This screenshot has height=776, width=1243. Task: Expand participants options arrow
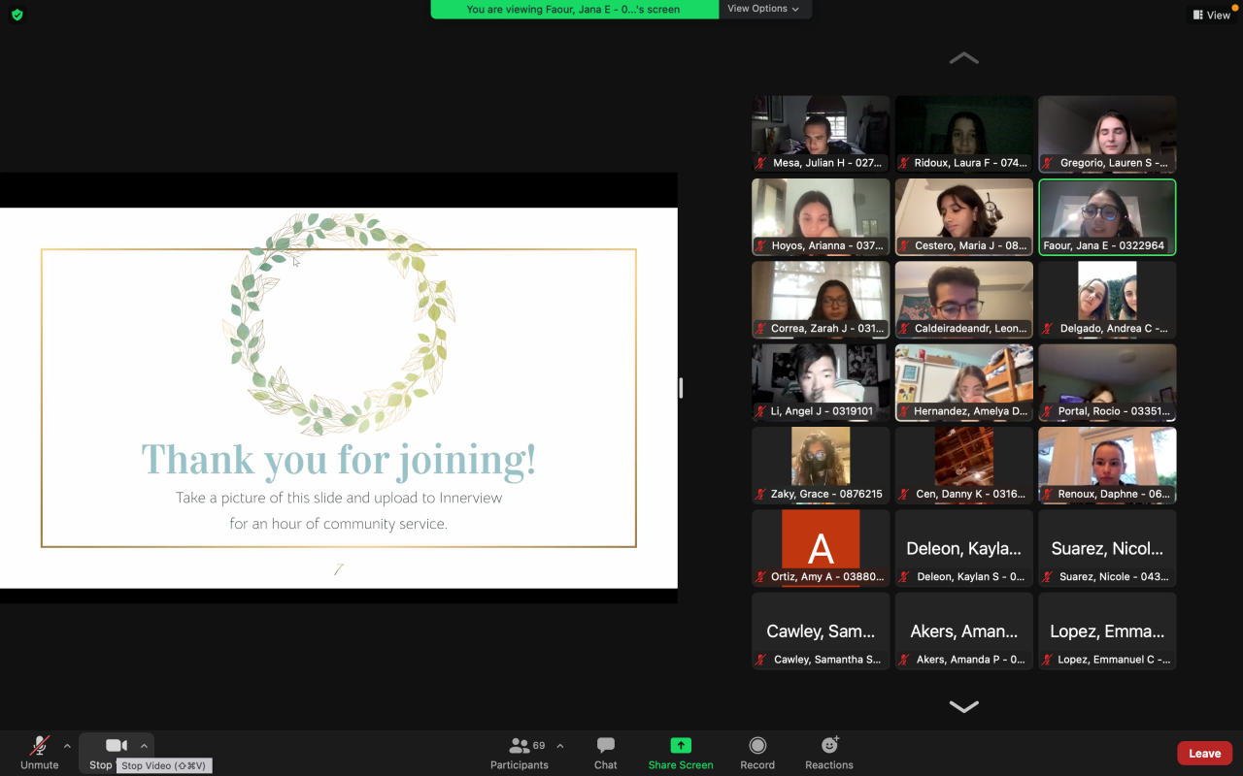tap(559, 746)
